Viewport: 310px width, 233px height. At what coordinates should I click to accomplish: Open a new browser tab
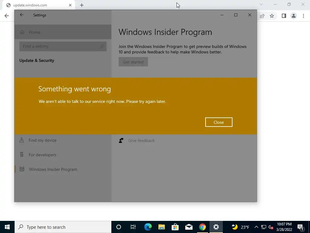82,5
